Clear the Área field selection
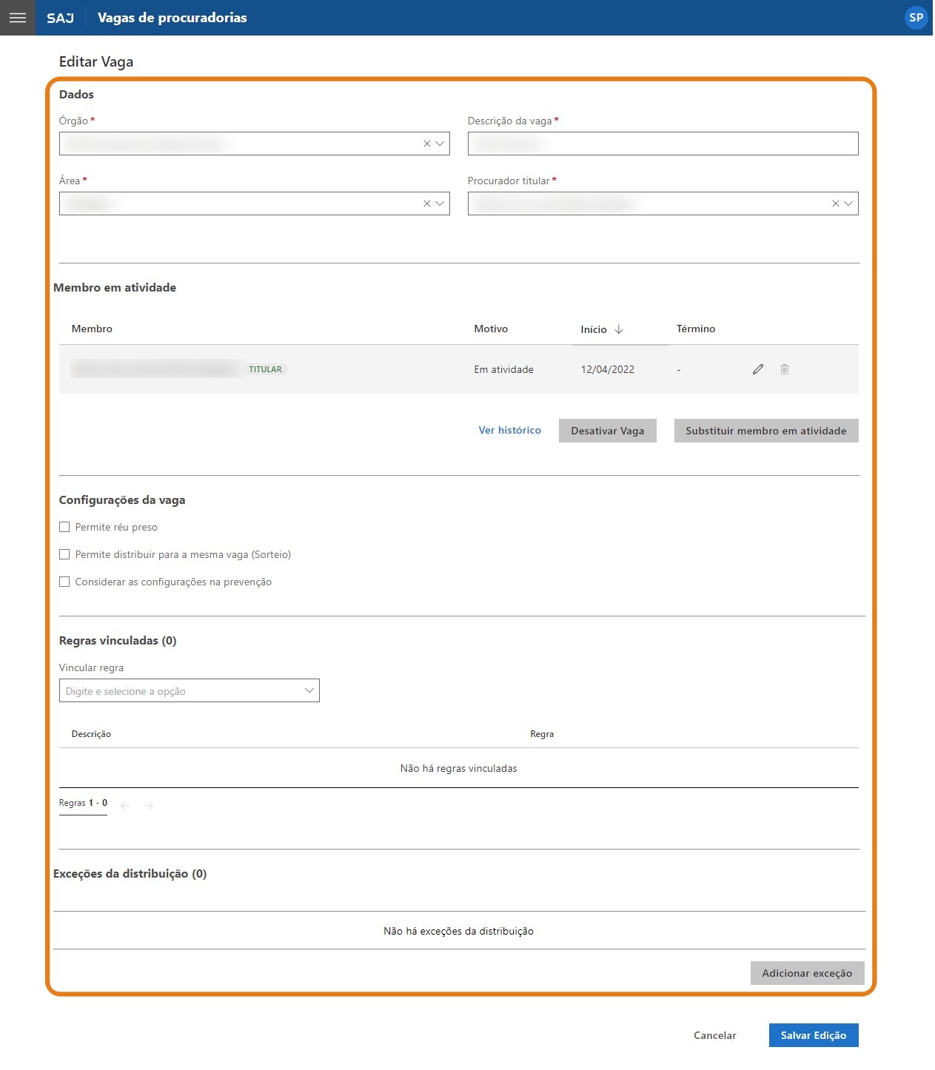This screenshot has width=935, height=1070. (x=427, y=203)
